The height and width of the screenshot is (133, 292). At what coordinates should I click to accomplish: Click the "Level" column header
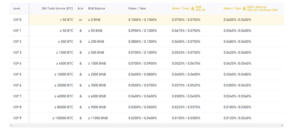16,8
